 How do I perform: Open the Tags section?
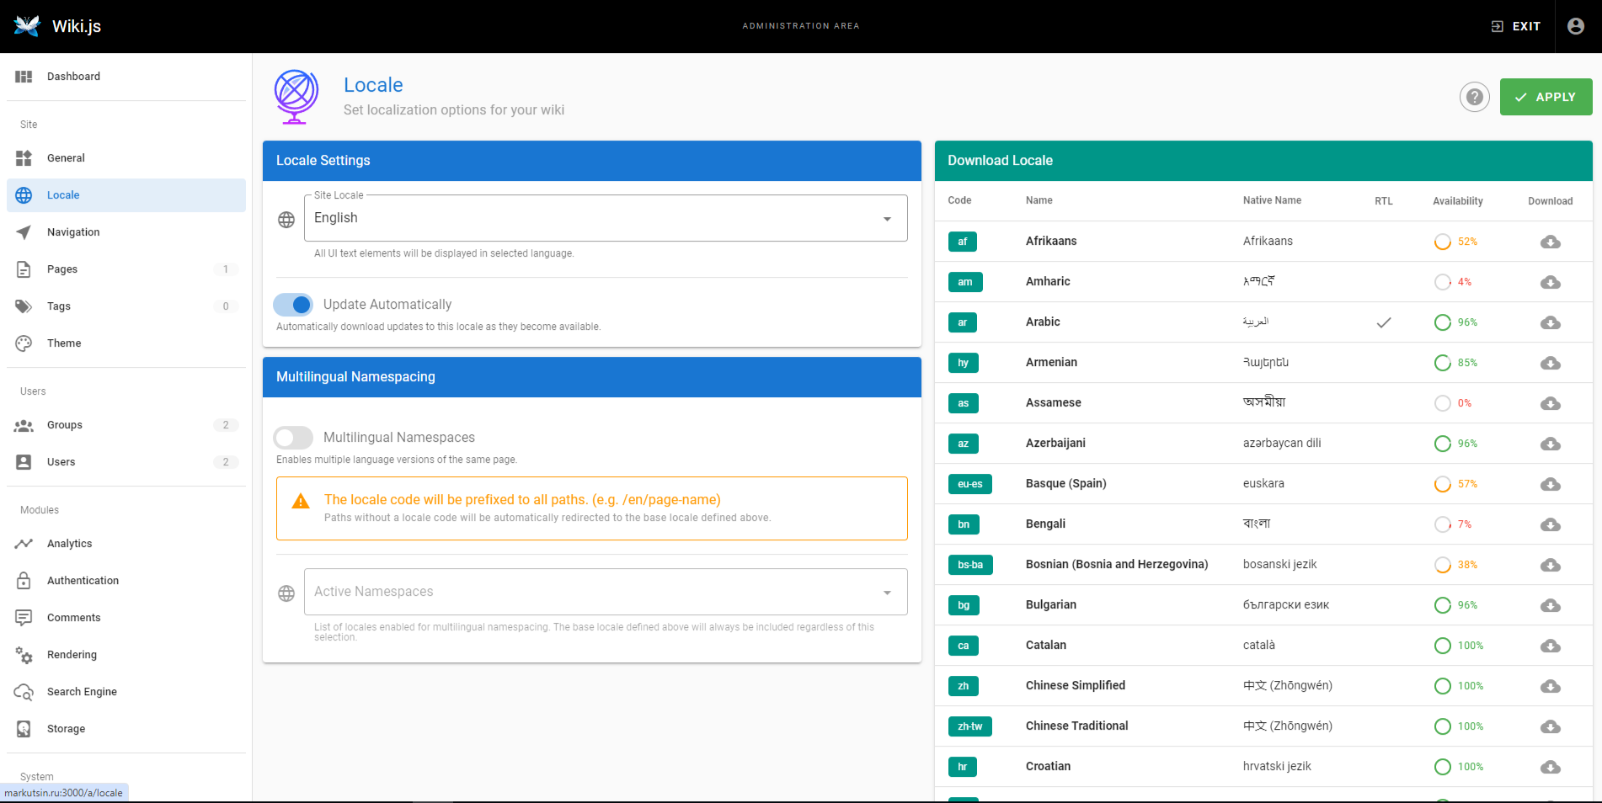pos(126,306)
